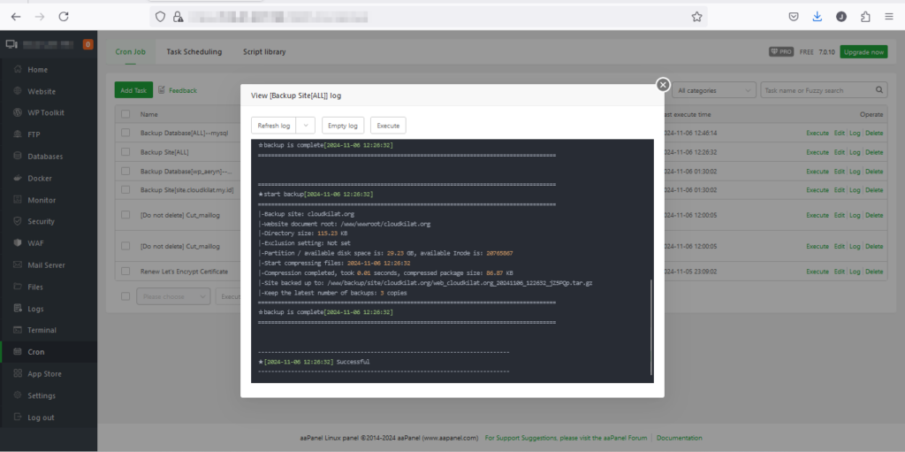The height and width of the screenshot is (452, 905).
Task: Click the log viewer vertical scrollbar
Action: pyautogui.click(x=651, y=327)
